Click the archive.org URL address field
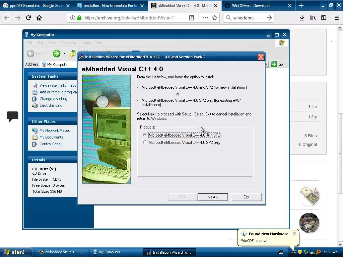 131,18
